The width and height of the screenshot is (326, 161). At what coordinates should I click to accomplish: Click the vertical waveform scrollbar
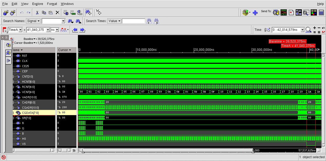(x=323, y=100)
